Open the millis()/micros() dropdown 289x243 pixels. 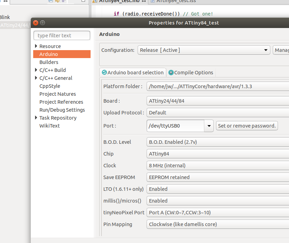pyautogui.click(x=218, y=200)
